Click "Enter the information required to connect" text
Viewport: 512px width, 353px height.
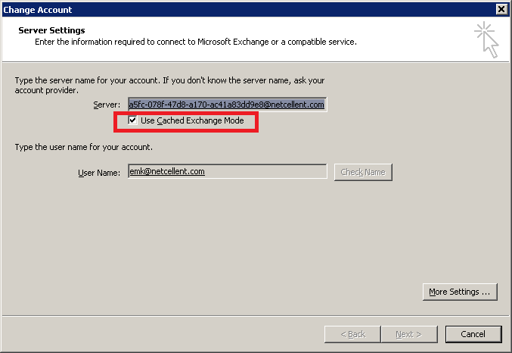coord(196,42)
